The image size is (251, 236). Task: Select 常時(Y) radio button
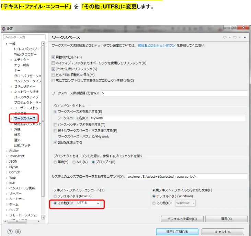click(55, 162)
